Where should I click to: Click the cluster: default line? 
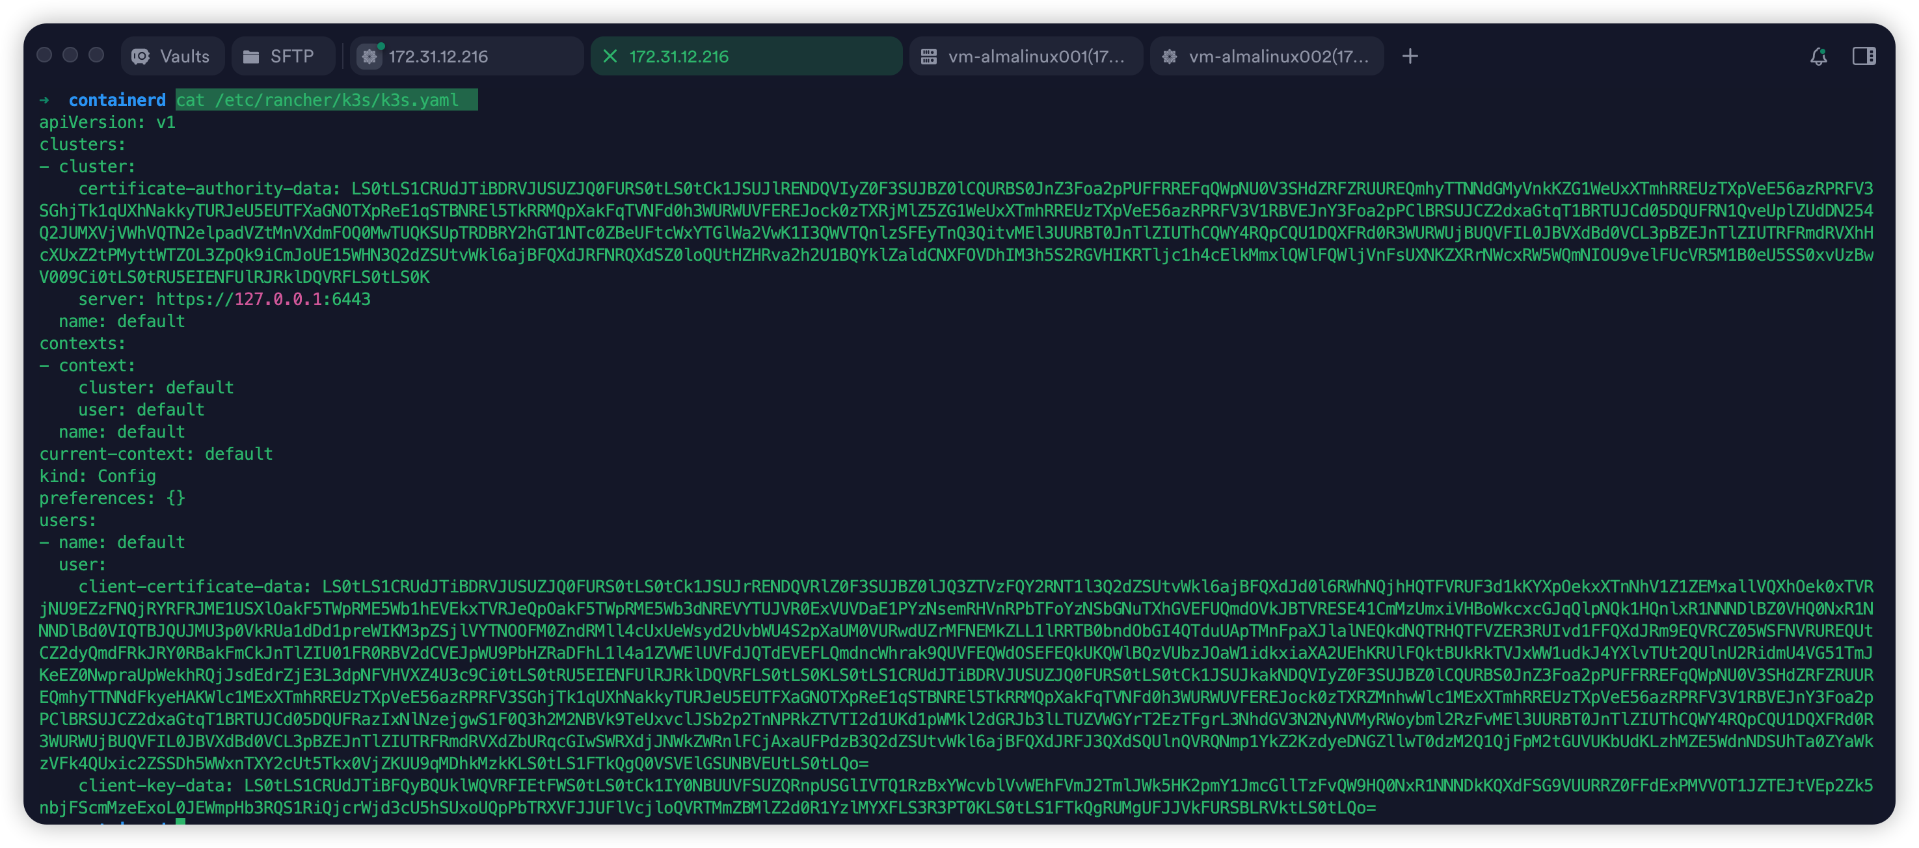155,387
